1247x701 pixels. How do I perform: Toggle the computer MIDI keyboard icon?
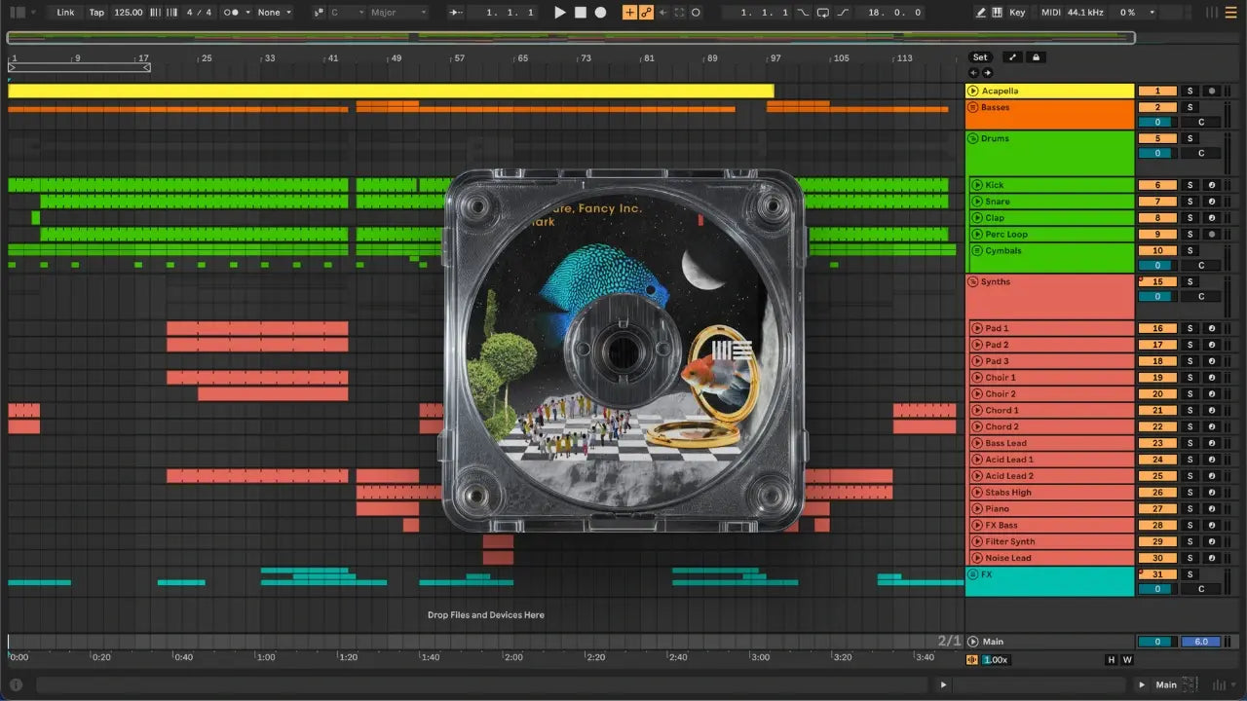[997, 13]
